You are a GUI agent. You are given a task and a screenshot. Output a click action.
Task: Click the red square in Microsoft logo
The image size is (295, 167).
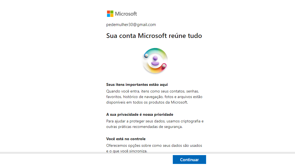tap(108, 12)
